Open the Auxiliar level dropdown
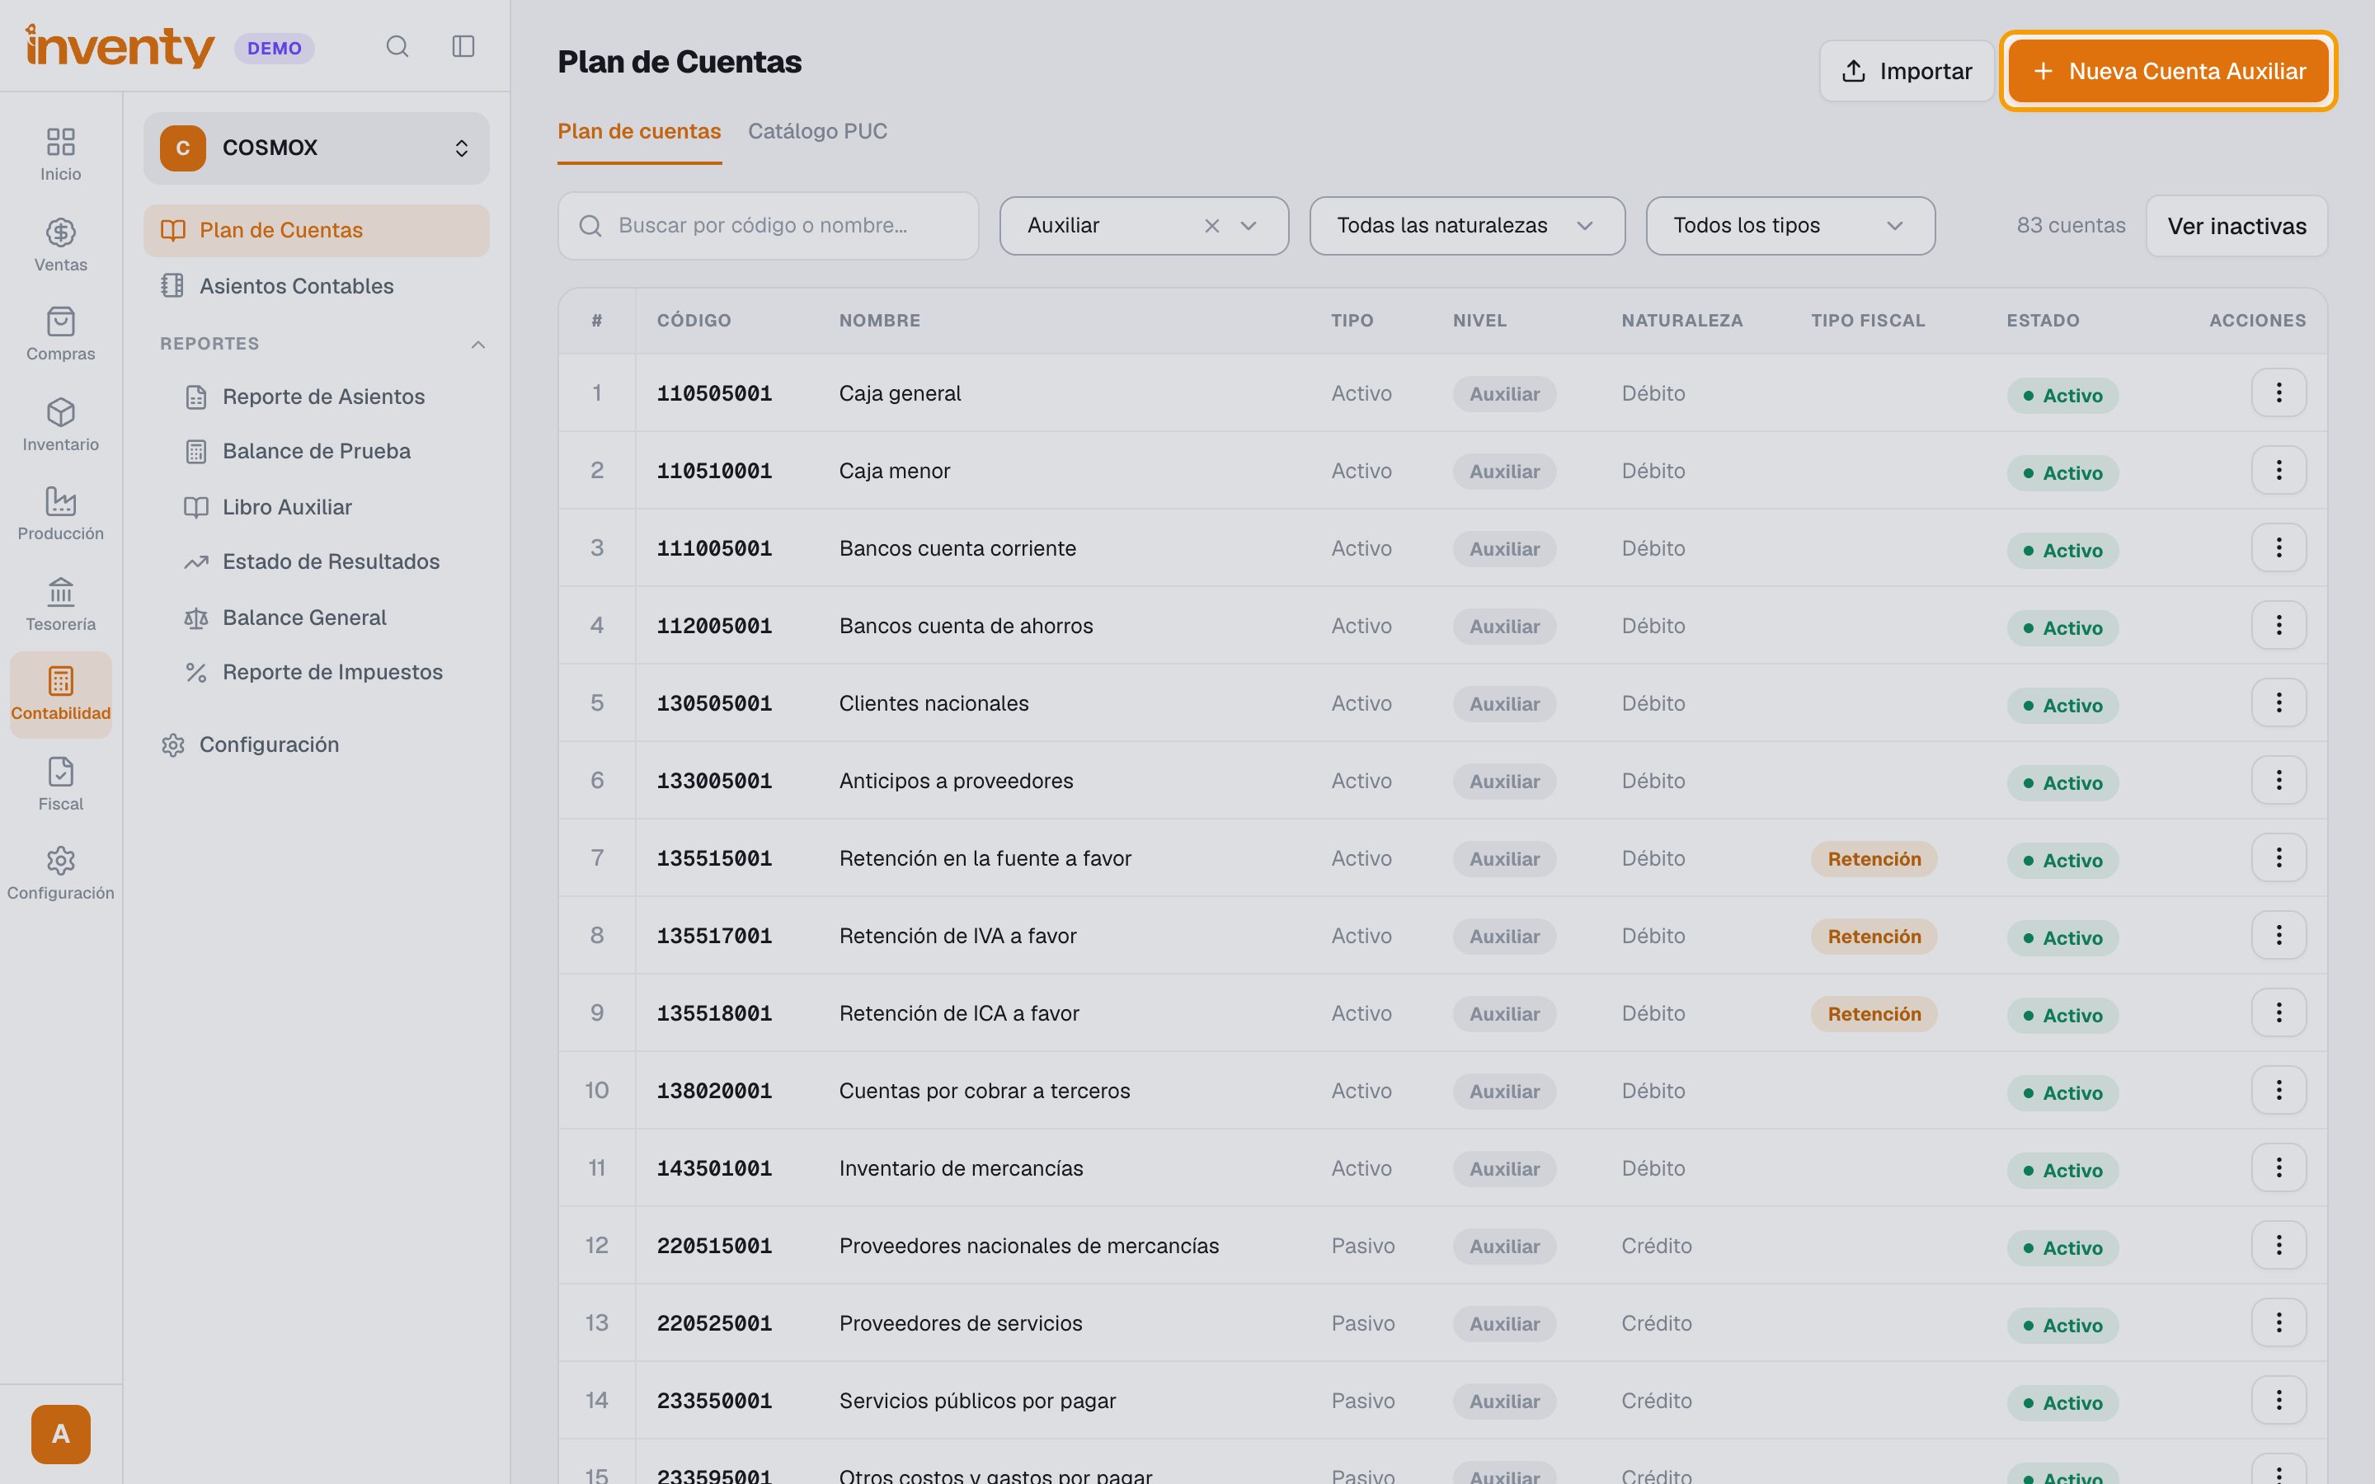Image resolution: width=2375 pixels, height=1484 pixels. (1145, 226)
